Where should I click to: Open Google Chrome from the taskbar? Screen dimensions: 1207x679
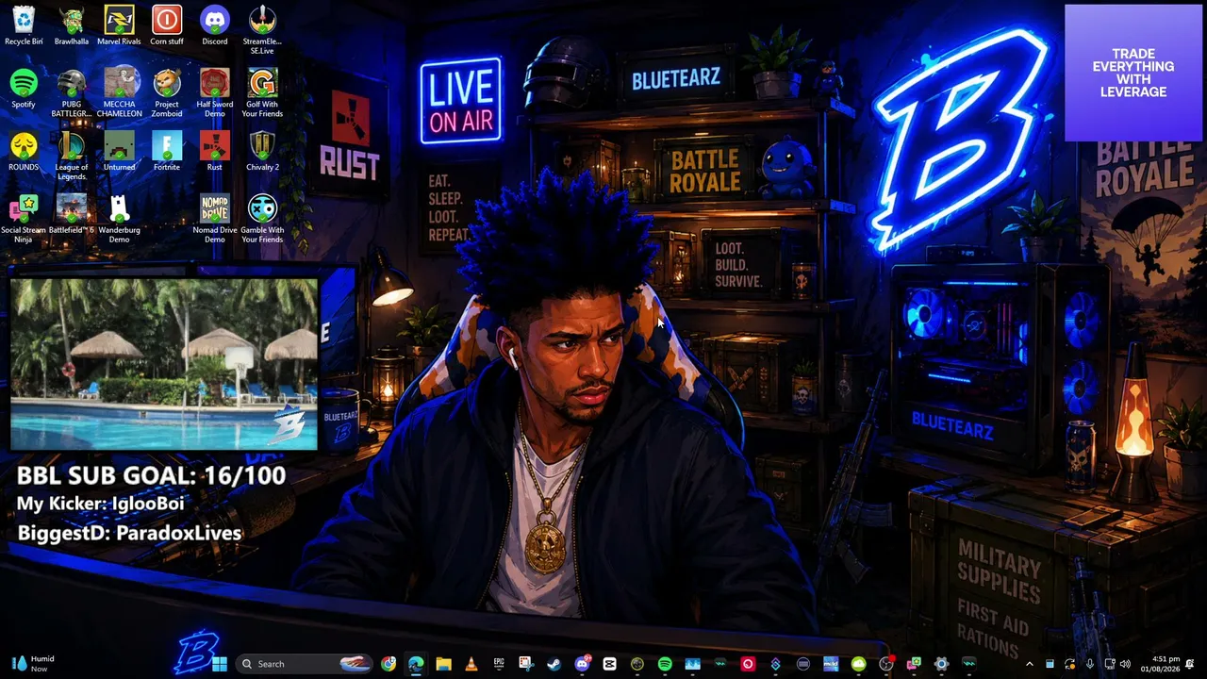coord(388,664)
